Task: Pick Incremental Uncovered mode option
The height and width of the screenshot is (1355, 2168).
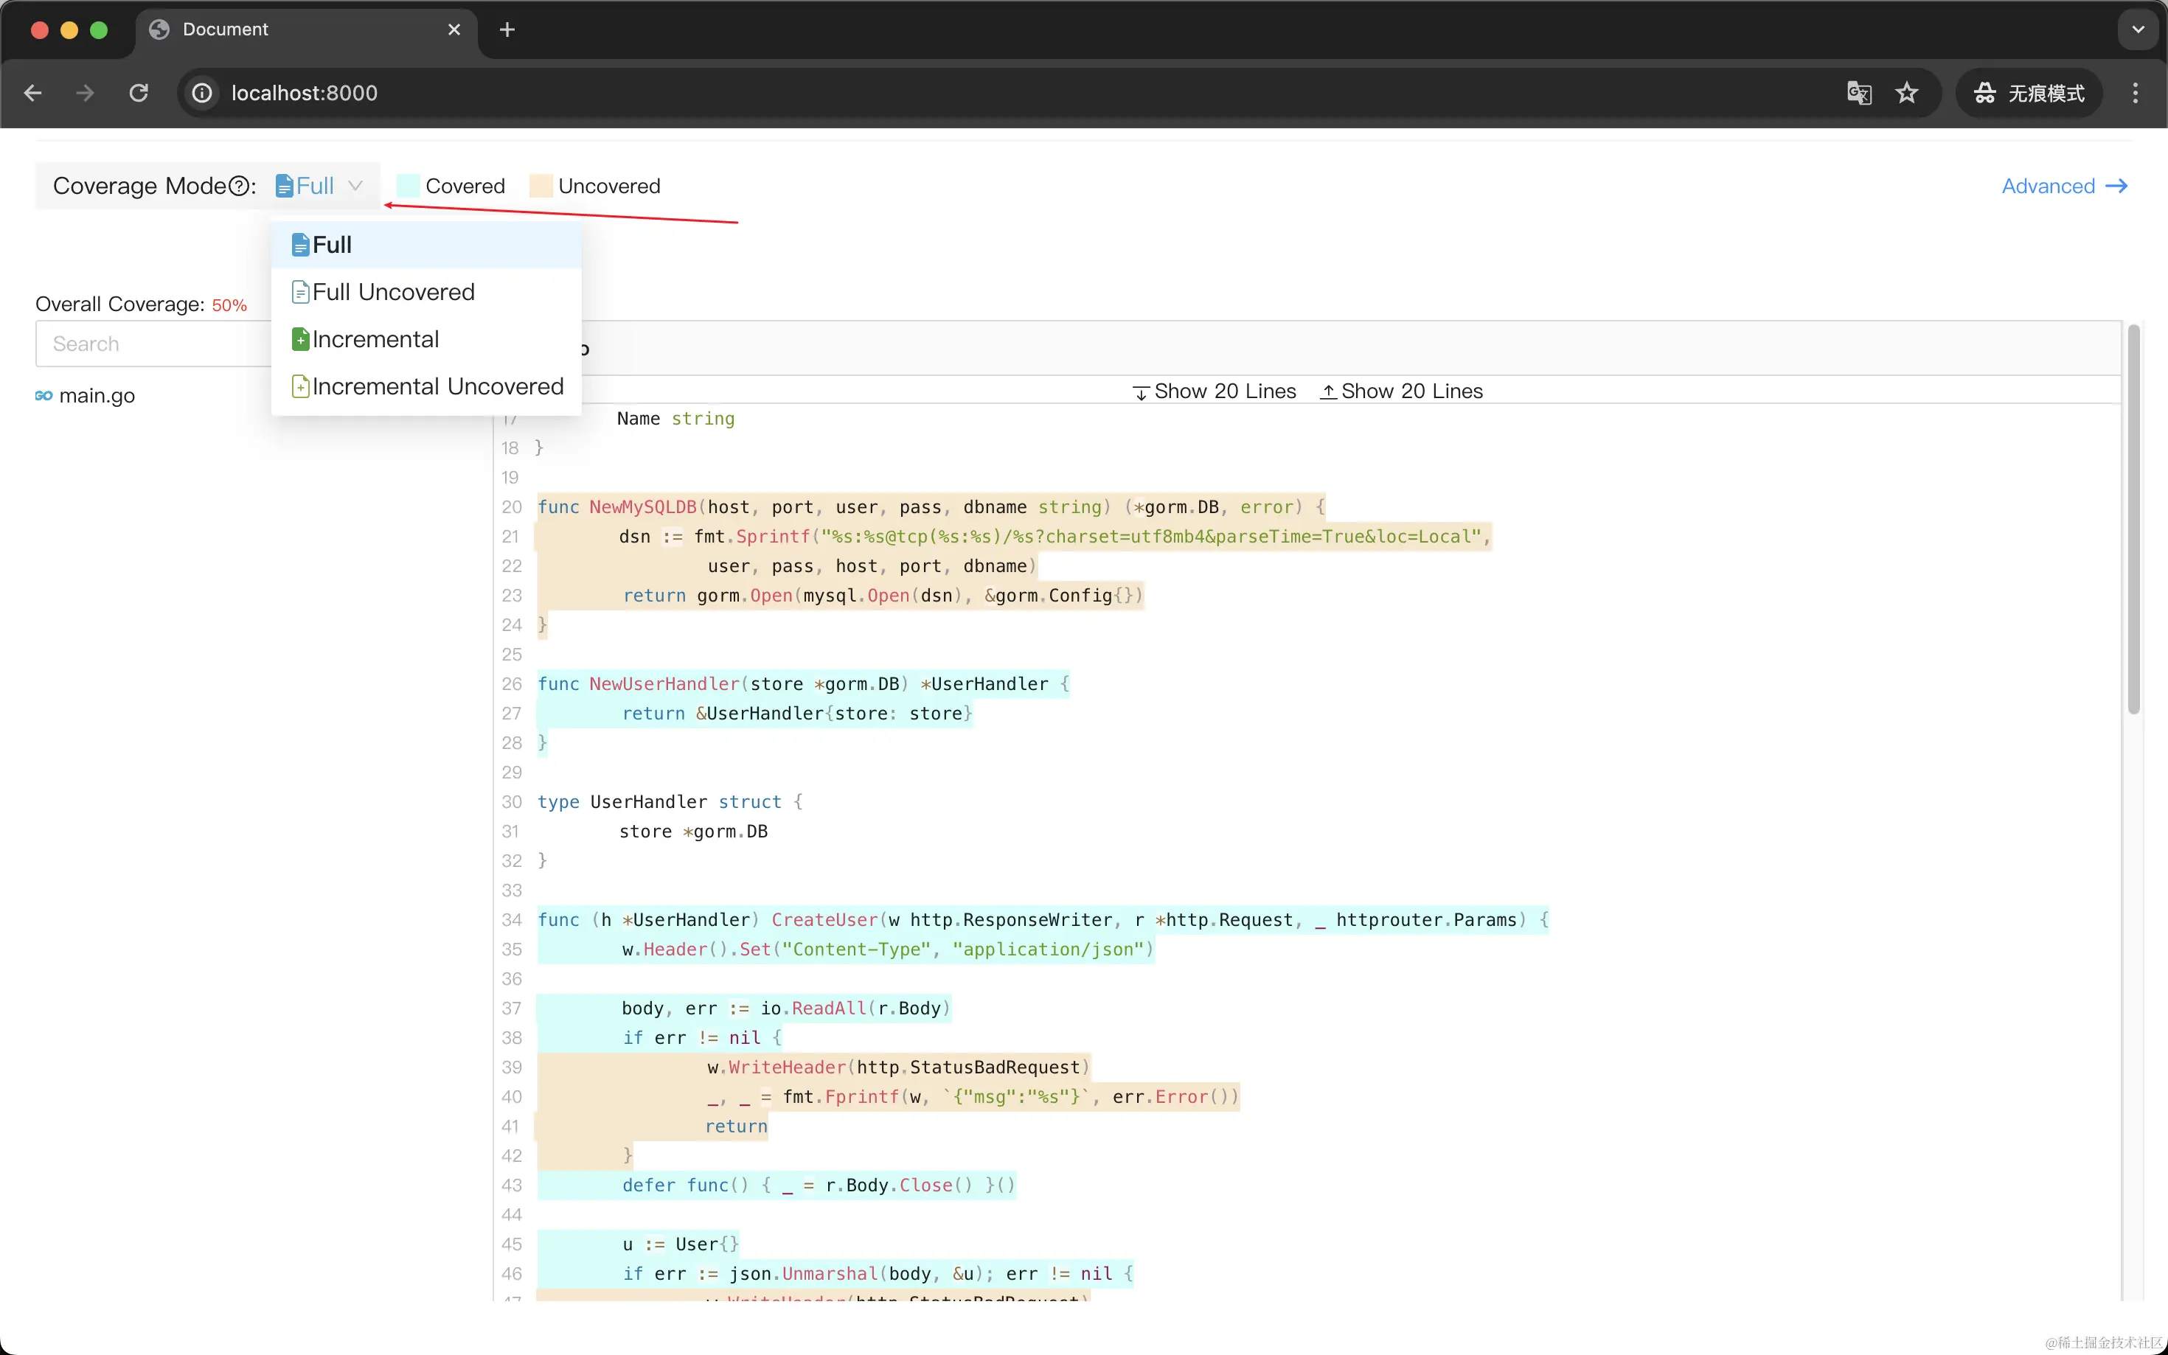Action: [437, 386]
